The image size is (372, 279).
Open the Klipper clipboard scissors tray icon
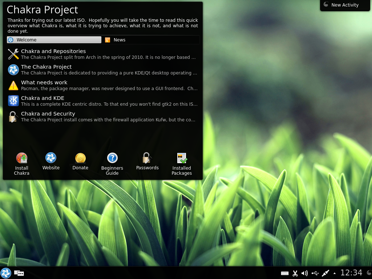tap(295, 273)
